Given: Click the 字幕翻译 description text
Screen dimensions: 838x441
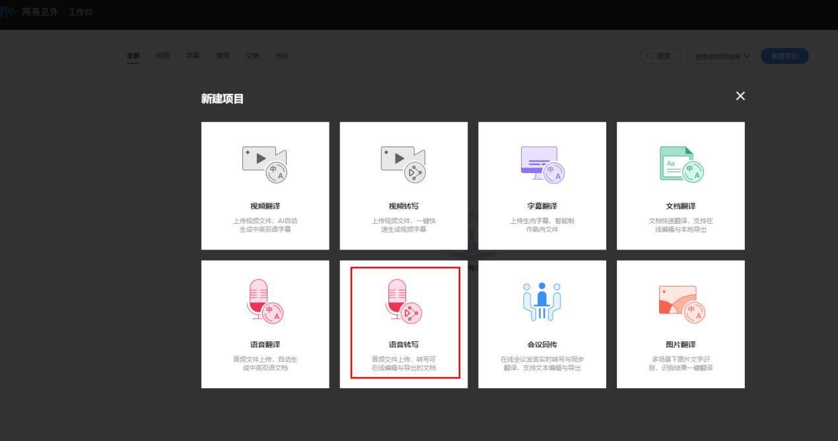Looking at the screenshot, I should tap(542, 224).
